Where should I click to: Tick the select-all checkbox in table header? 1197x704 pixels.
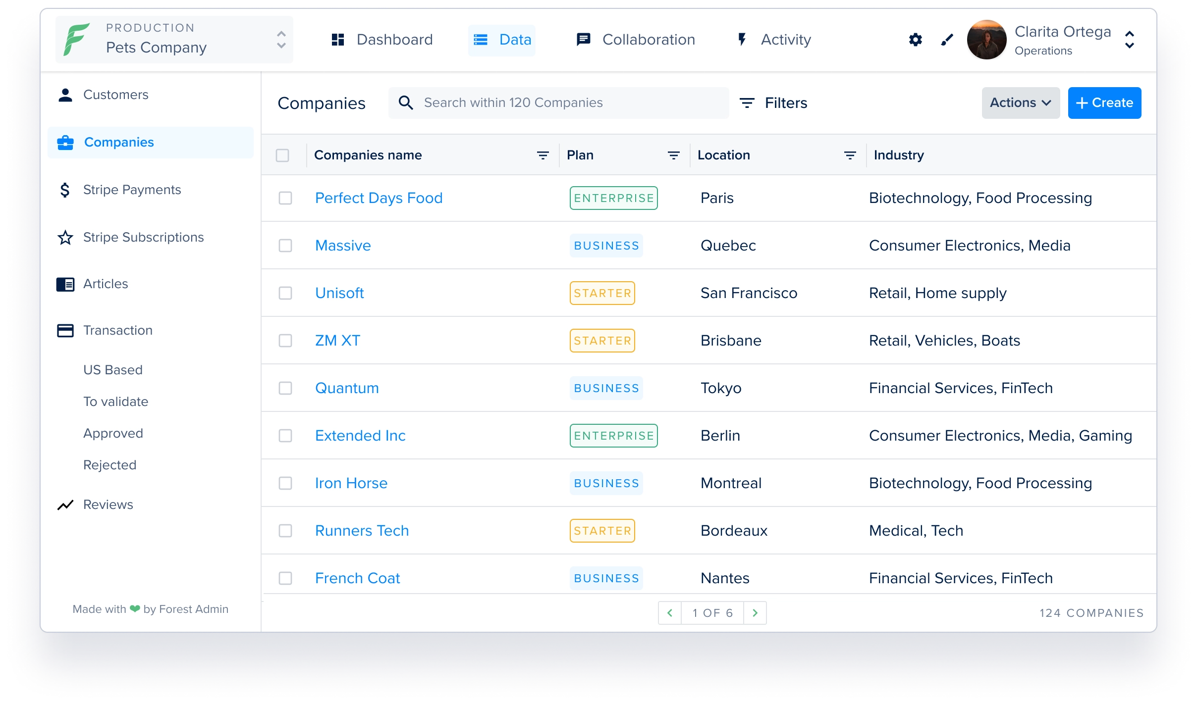coord(282,155)
